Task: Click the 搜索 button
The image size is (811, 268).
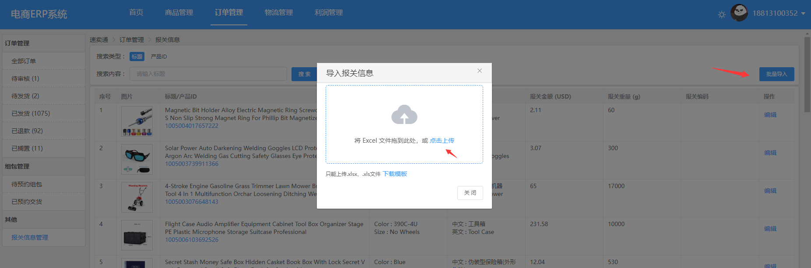Action: (x=304, y=74)
